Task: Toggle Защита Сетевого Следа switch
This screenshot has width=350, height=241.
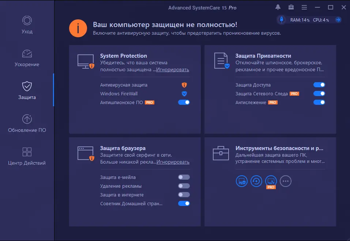Action: 319,93
